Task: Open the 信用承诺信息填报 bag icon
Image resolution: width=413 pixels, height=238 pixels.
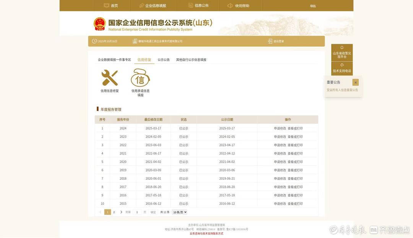Action: (x=140, y=77)
